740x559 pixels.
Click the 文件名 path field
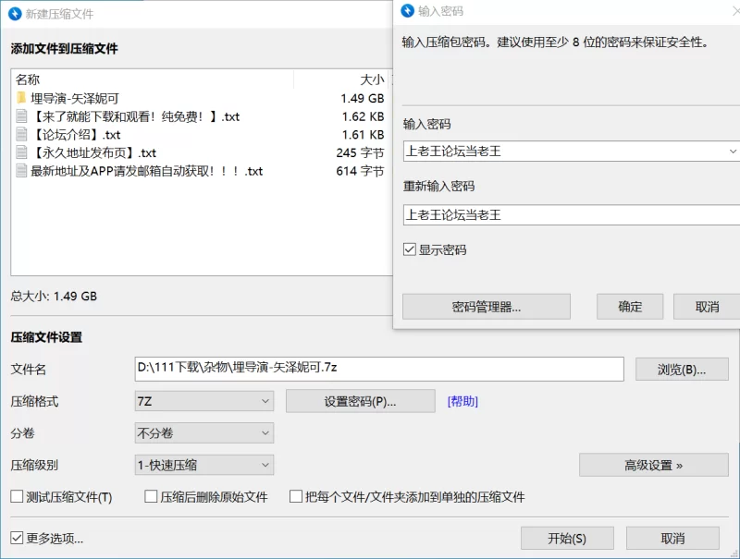coord(379,369)
